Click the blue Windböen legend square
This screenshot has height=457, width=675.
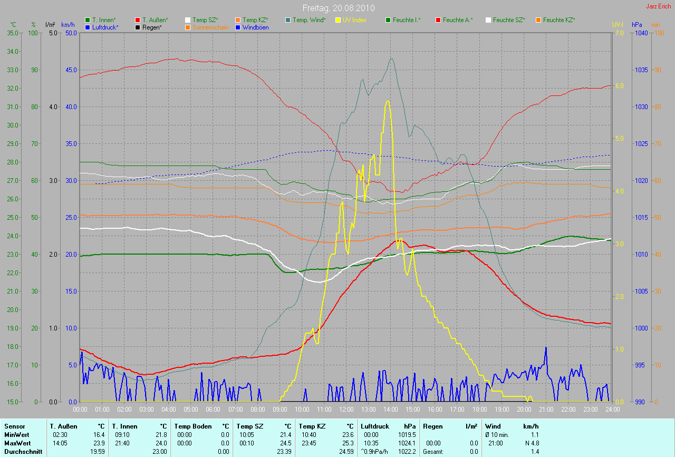(238, 27)
